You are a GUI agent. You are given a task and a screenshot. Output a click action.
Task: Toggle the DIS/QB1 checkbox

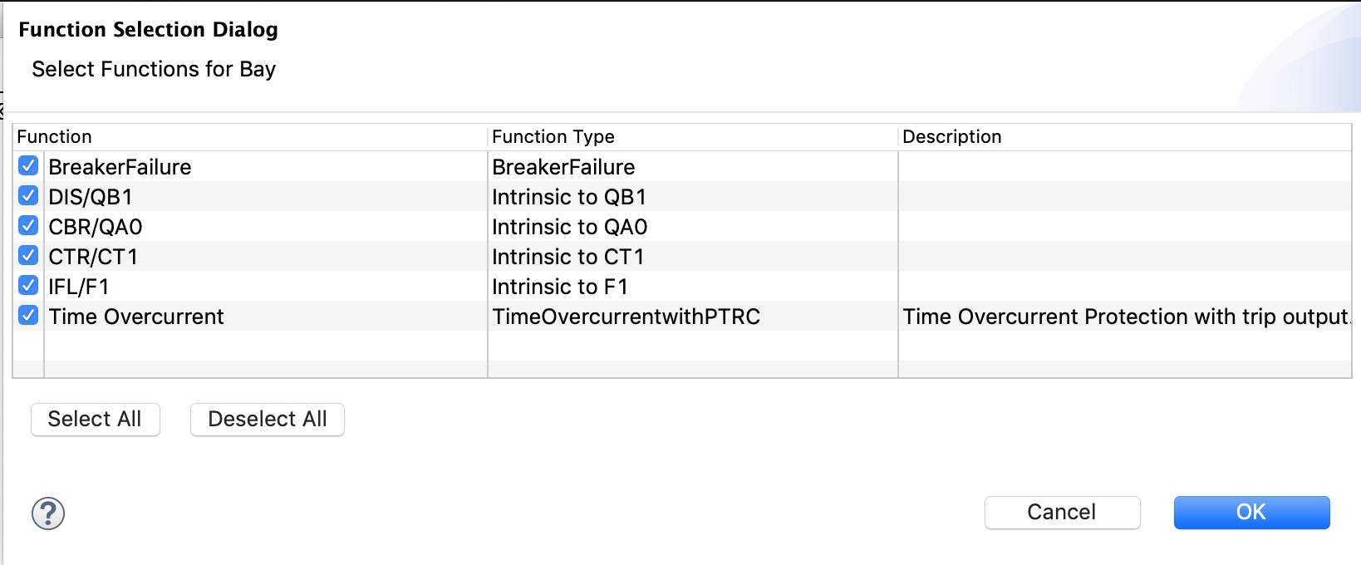(x=28, y=196)
